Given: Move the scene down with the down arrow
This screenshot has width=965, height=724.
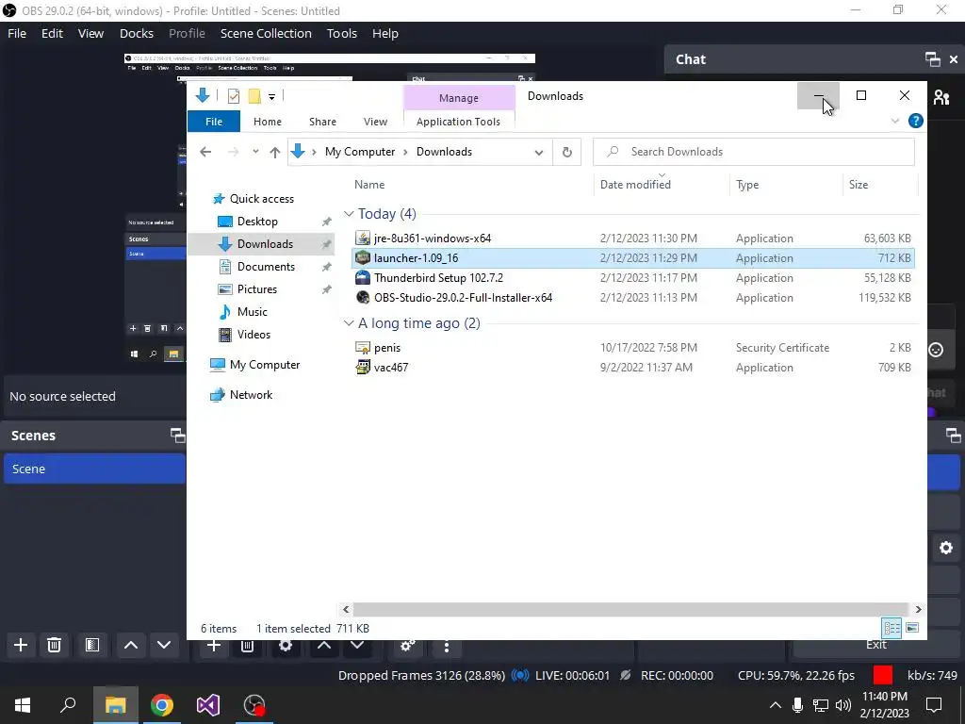Looking at the screenshot, I should [x=164, y=645].
